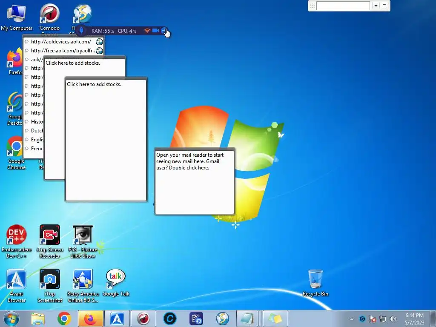Open the iTop Screenshot desktop shortcut
The image size is (436, 327).
(x=49, y=286)
